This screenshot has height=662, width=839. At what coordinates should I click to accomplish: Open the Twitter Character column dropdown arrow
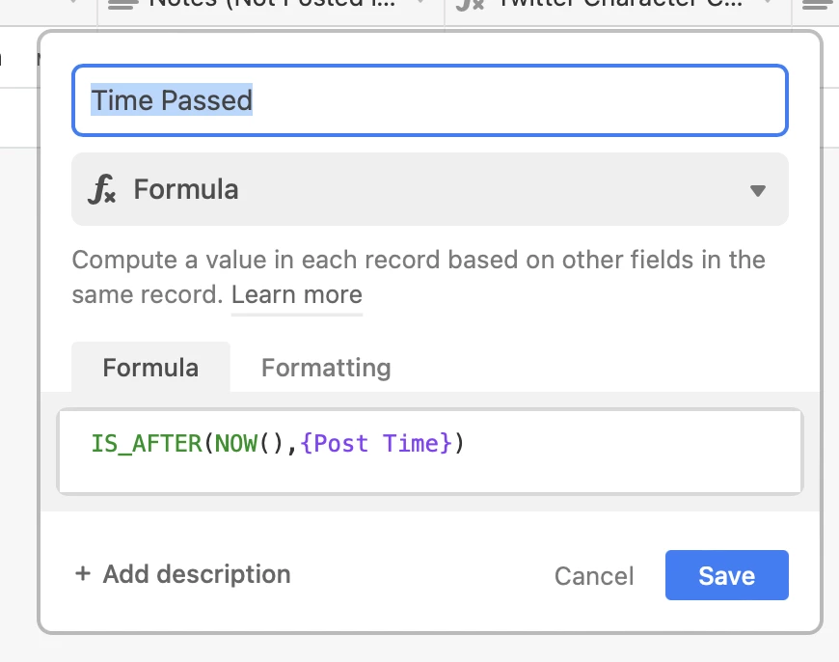(769, 3)
